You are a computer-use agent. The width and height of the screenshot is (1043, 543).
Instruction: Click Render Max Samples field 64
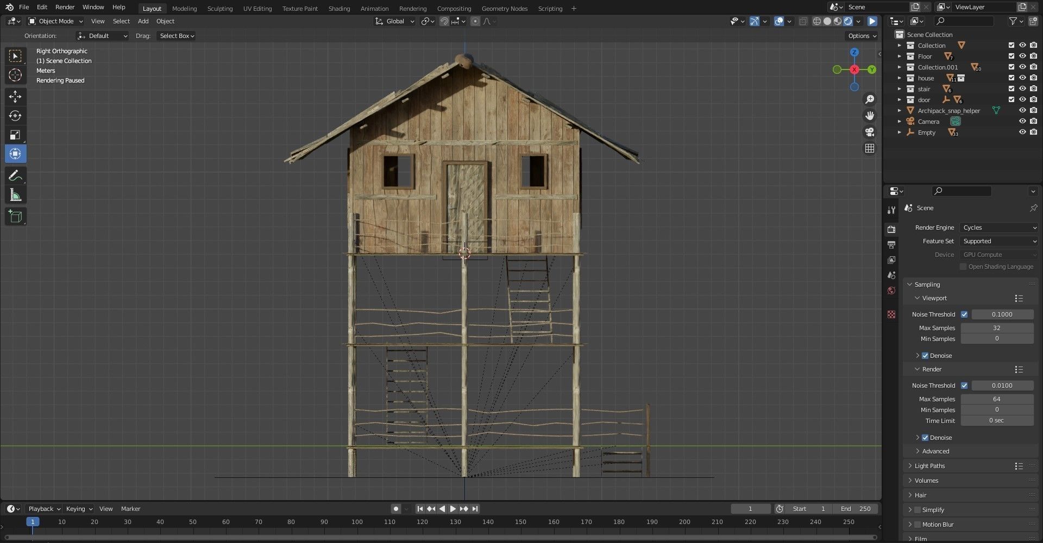tap(997, 399)
